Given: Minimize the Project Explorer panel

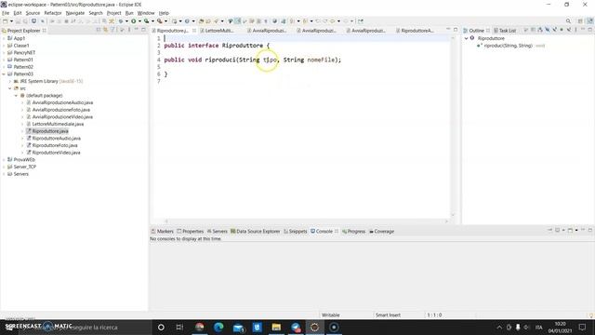Looking at the screenshot, I should pyautogui.click(x=137, y=30).
